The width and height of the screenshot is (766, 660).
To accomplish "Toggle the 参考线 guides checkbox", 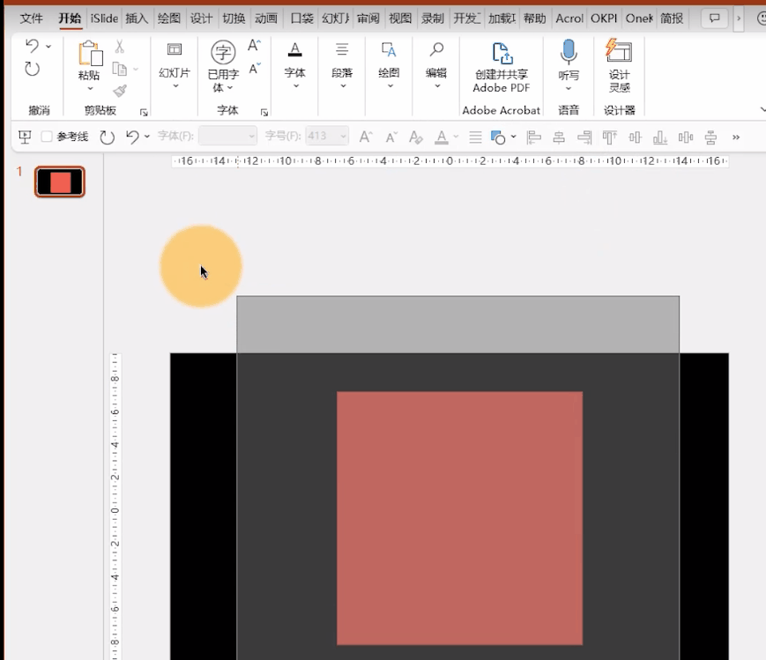I will [47, 137].
